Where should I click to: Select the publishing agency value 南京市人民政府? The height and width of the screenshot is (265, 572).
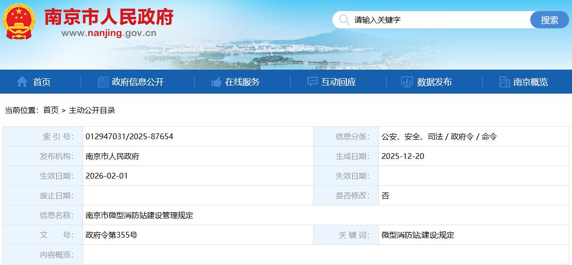[112, 156]
